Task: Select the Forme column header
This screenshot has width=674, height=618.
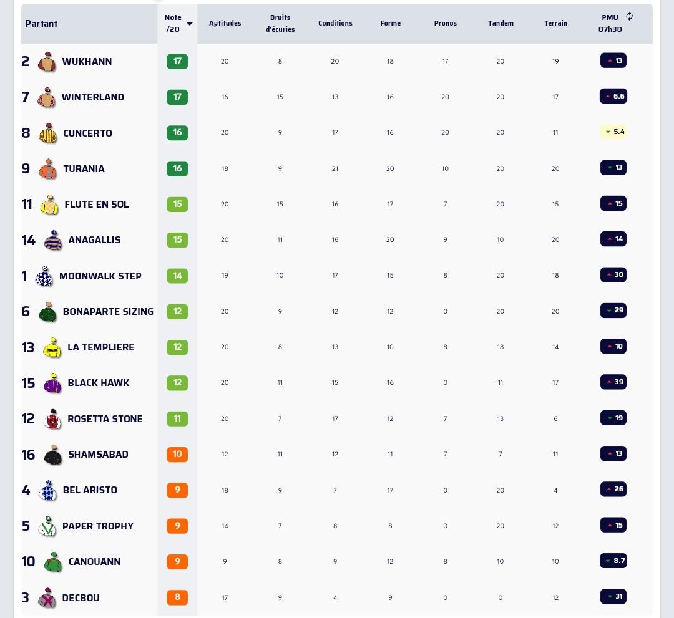Action: tap(390, 23)
